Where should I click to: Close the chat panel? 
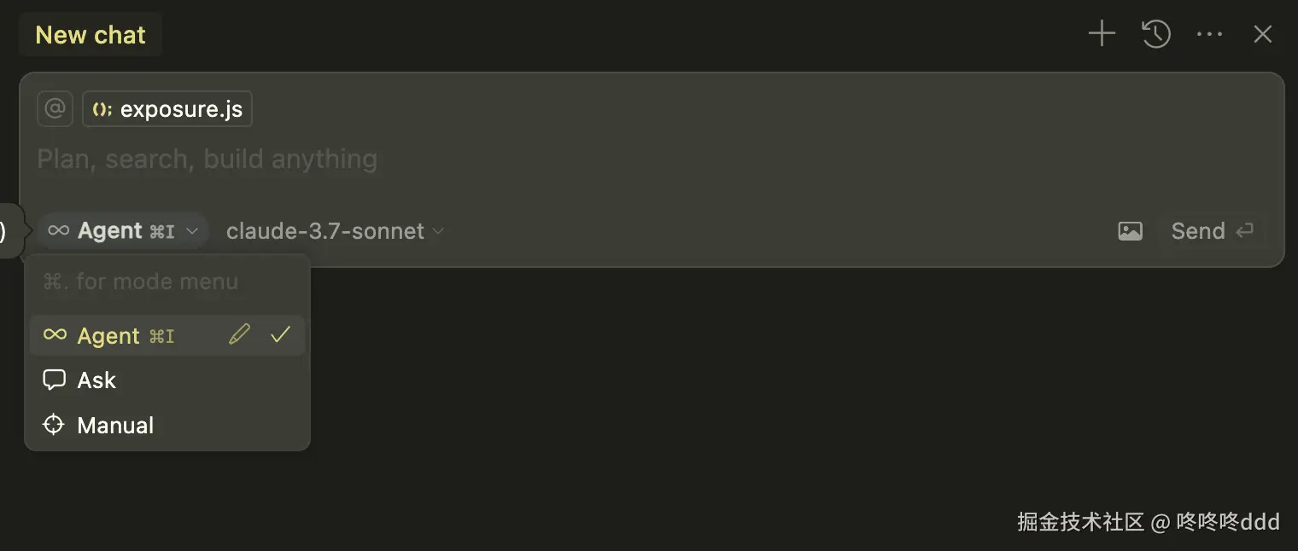pos(1262,34)
